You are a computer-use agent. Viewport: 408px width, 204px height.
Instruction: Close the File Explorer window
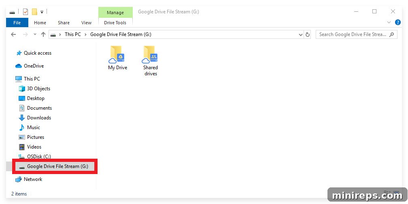(x=393, y=11)
